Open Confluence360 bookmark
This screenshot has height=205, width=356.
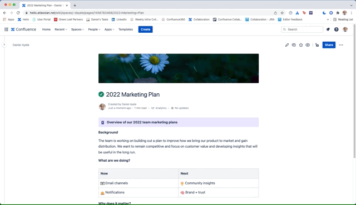coord(173,19)
